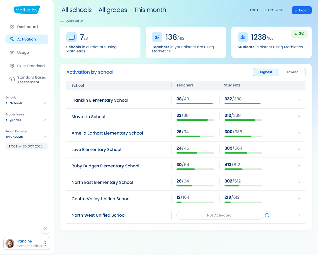Open Love Elementary School row chevron
Viewport: 318px width, 255px height.
(299, 149)
